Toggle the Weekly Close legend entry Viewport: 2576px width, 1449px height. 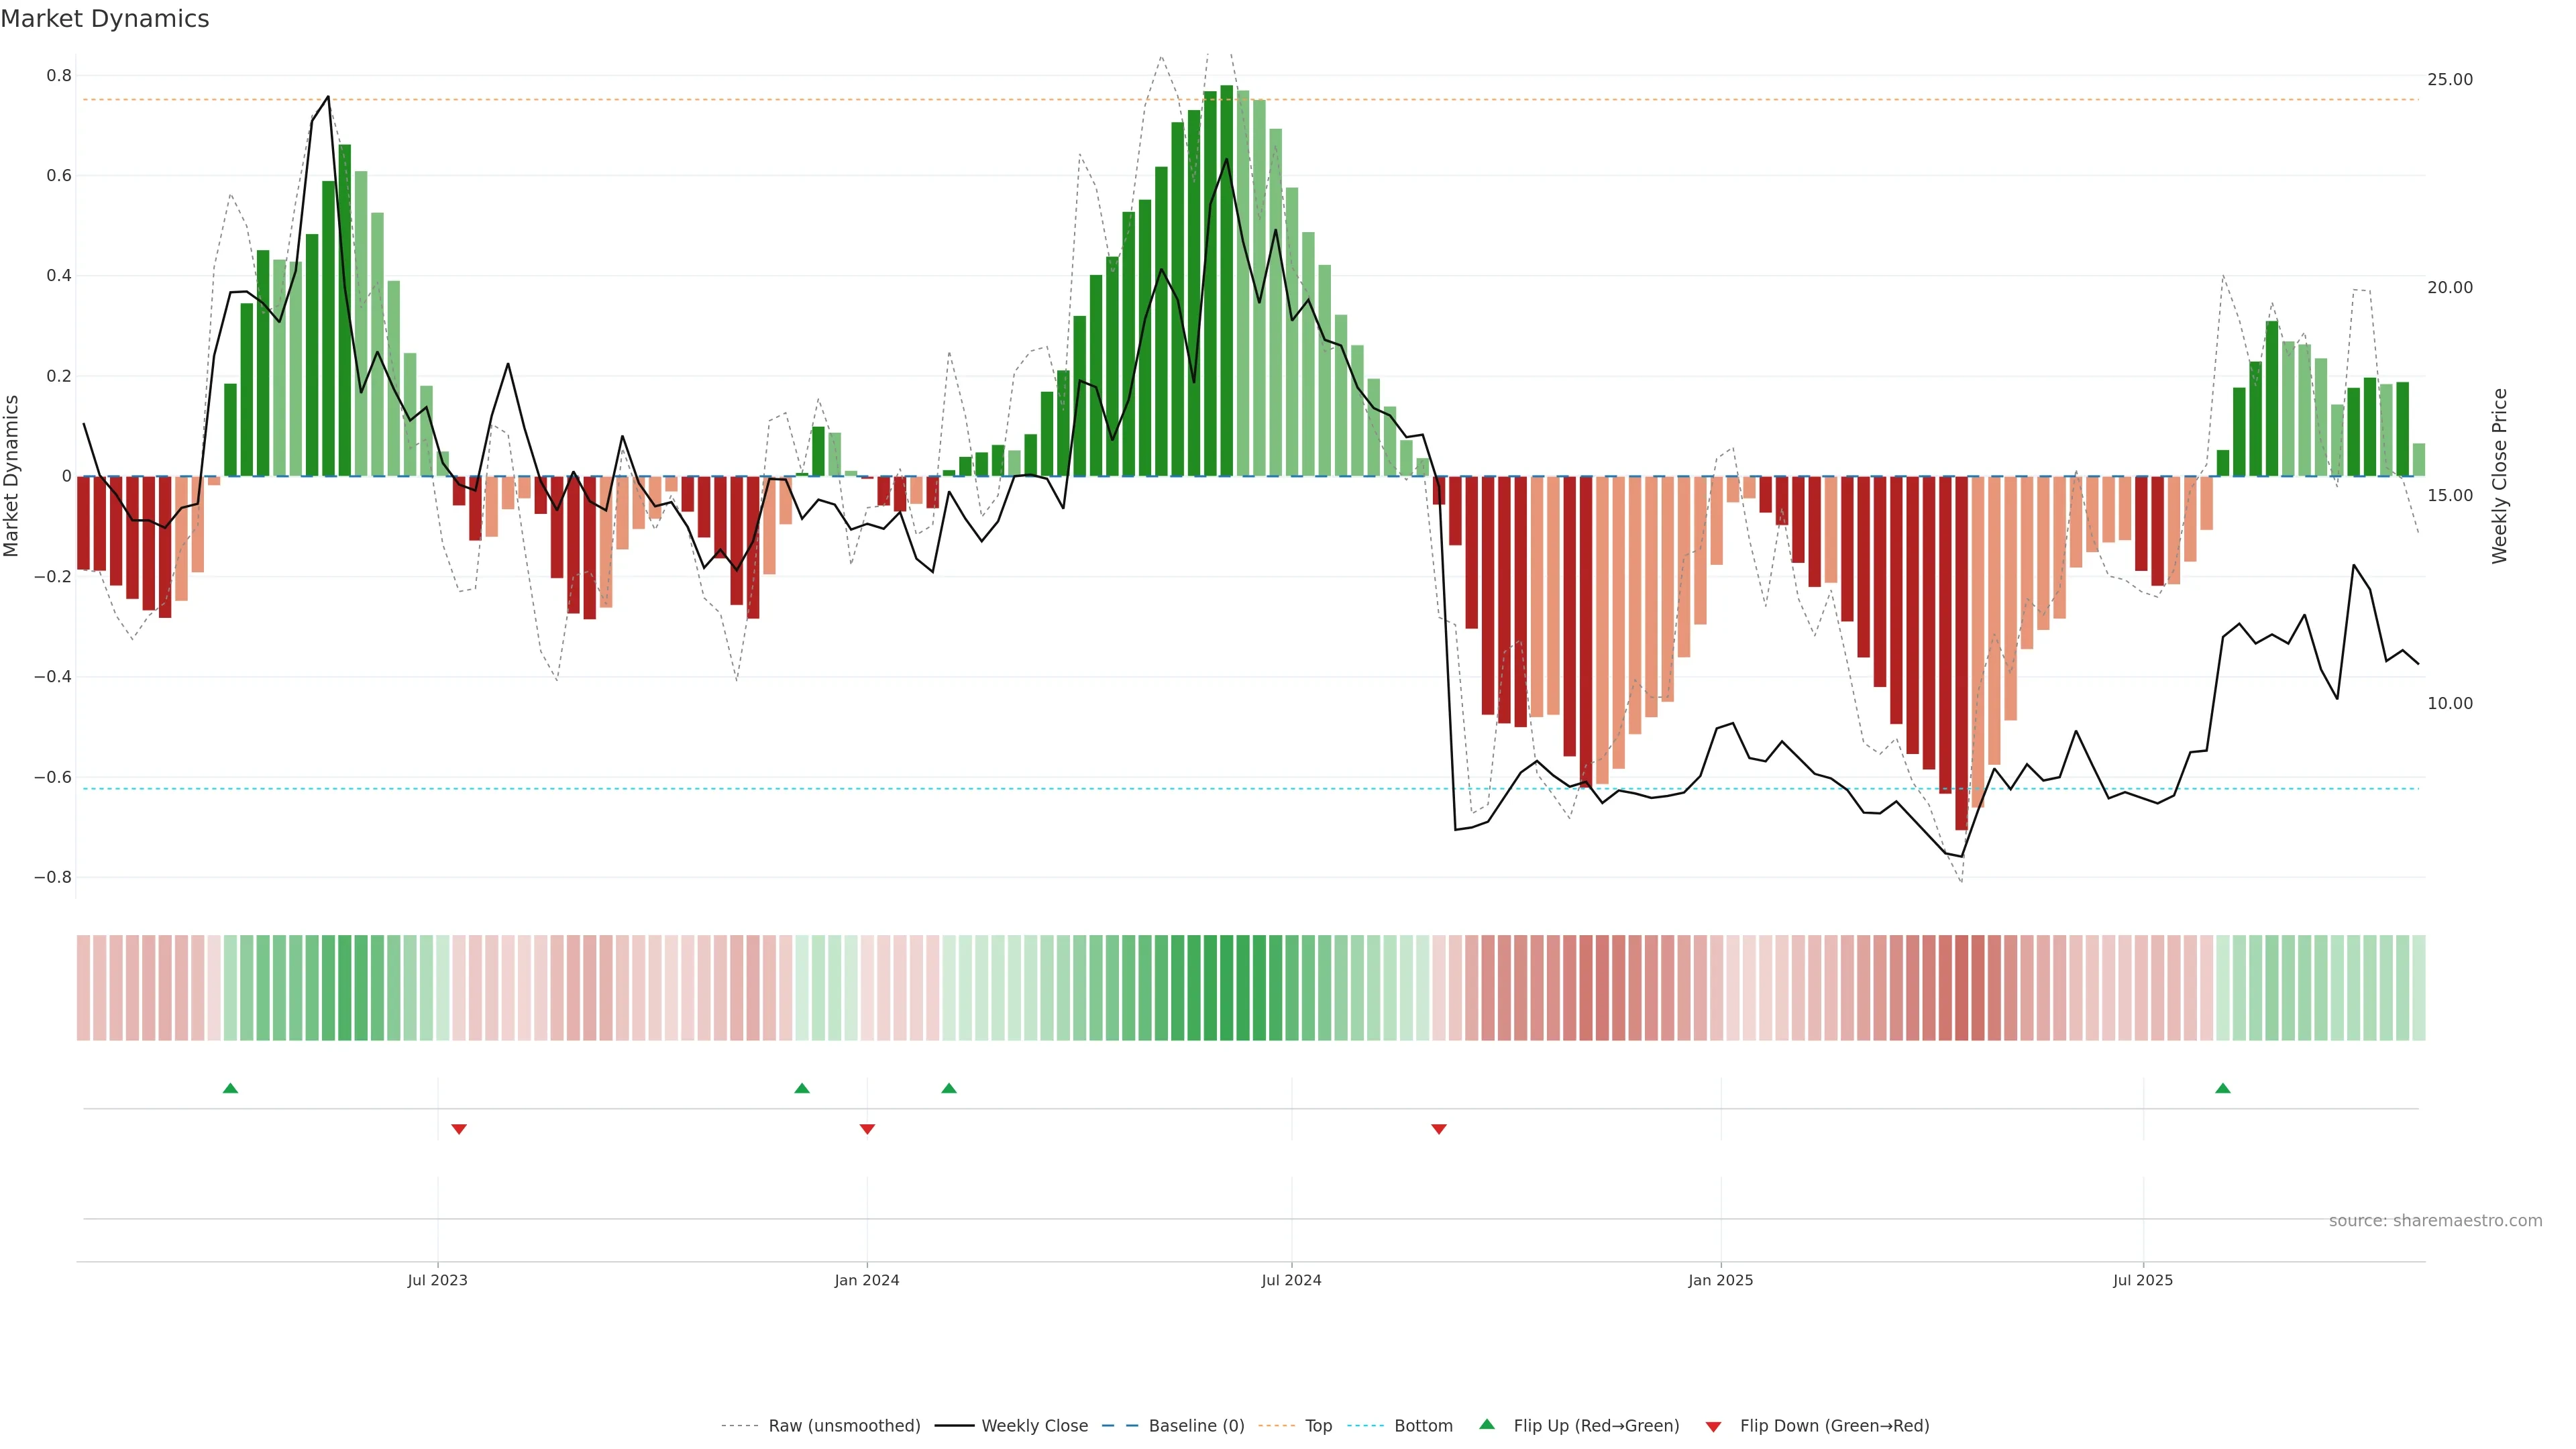point(1034,1426)
